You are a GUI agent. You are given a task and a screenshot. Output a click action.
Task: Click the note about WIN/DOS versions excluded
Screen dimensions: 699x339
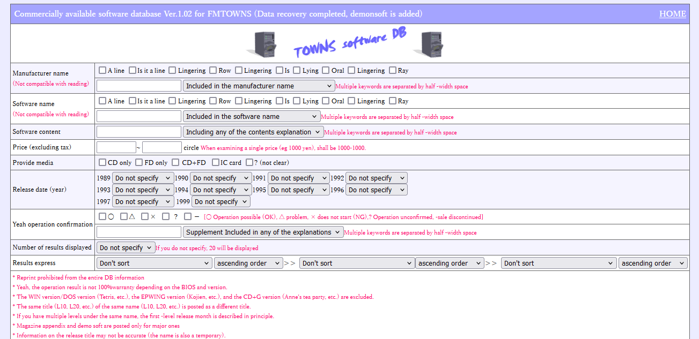pos(193,297)
